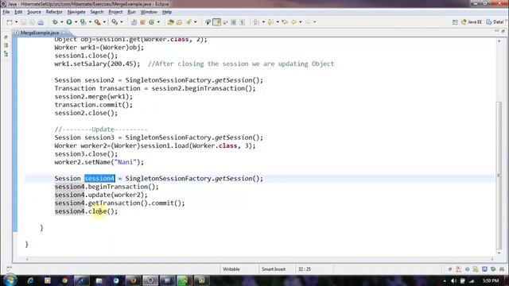Click the session4.update(worker2); code line

pyautogui.click(x=101, y=195)
